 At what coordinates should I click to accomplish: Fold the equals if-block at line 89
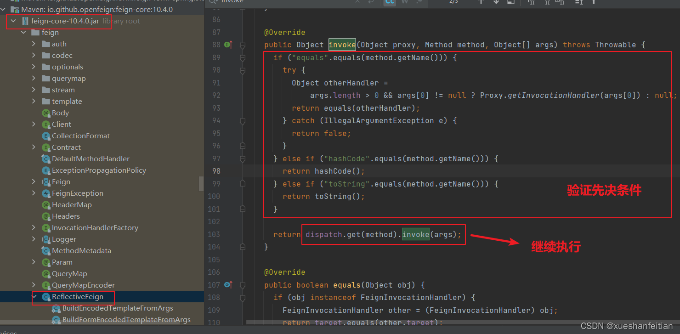click(x=243, y=58)
